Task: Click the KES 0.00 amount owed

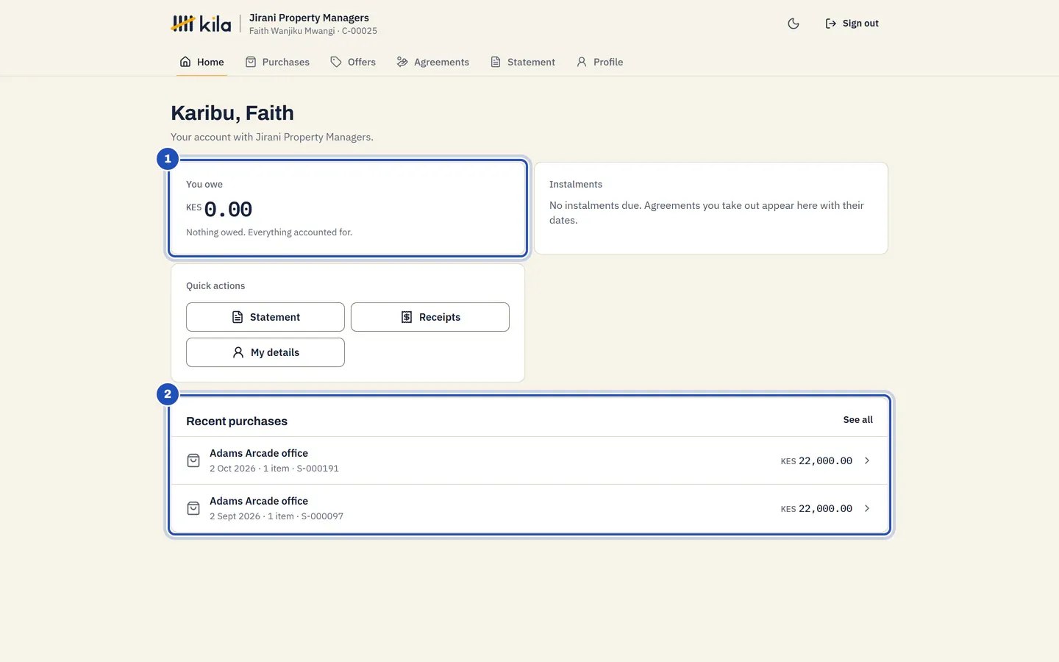Action: [x=219, y=210]
